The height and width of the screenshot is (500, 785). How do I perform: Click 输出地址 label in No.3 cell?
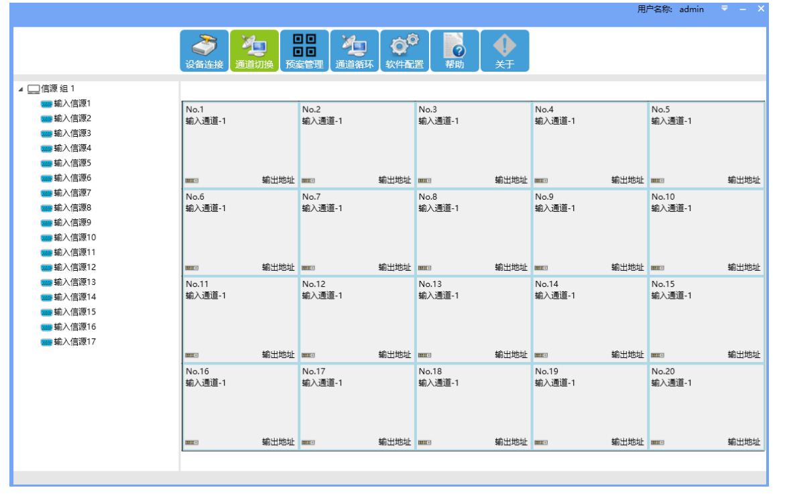point(511,180)
